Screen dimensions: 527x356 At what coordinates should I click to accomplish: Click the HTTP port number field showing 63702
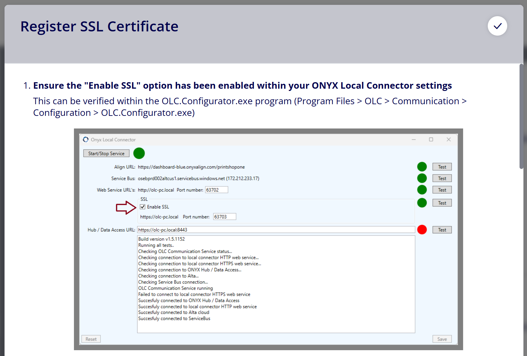tap(217, 190)
